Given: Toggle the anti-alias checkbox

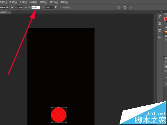Looking at the screenshot, I should pos(60,8).
